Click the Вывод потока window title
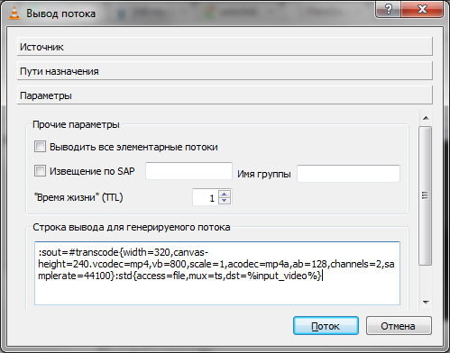This screenshot has height=353, width=450. (60, 14)
